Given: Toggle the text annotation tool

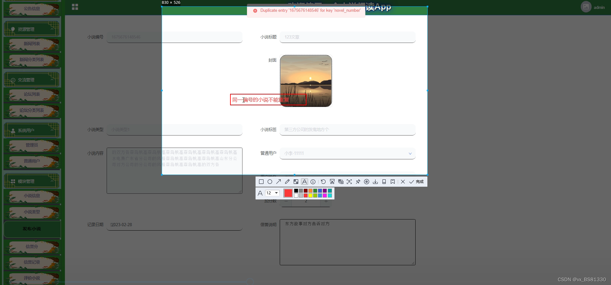Looking at the screenshot, I should coord(305,182).
